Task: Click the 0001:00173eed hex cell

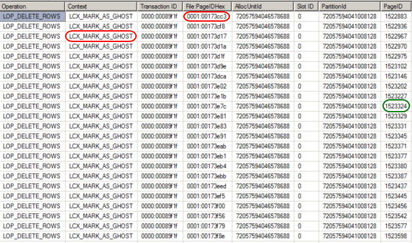Action: click(207, 186)
